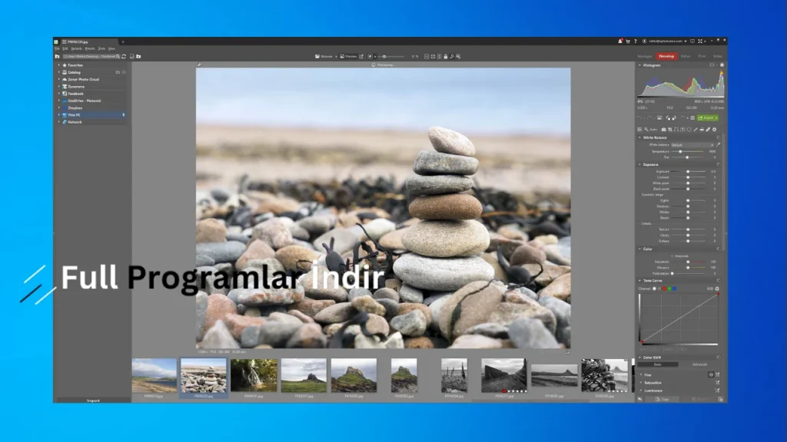Open the Video module tab
The image size is (787, 442).
pyautogui.click(x=718, y=56)
